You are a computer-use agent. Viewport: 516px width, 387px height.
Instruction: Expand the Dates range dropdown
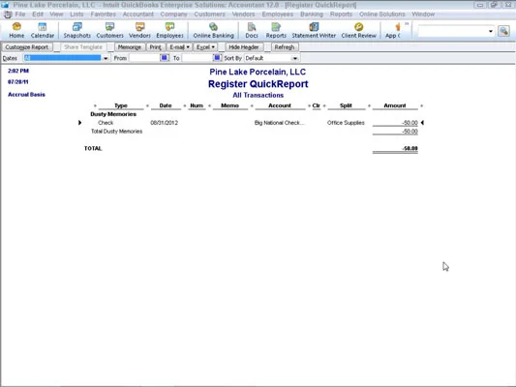tap(106, 58)
